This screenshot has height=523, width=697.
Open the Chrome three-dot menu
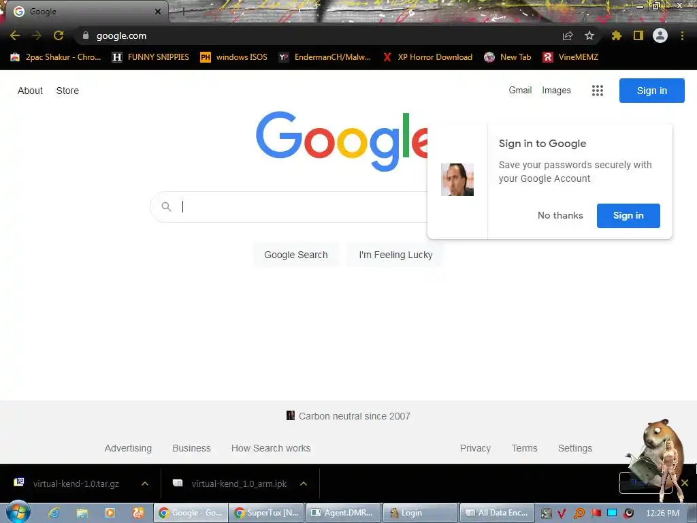682,35
